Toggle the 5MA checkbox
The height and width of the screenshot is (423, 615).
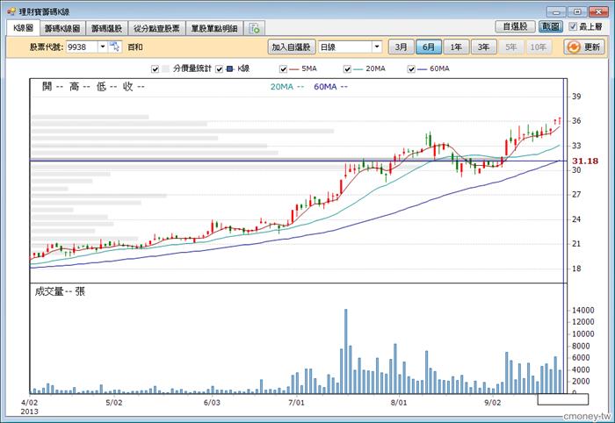click(x=283, y=69)
